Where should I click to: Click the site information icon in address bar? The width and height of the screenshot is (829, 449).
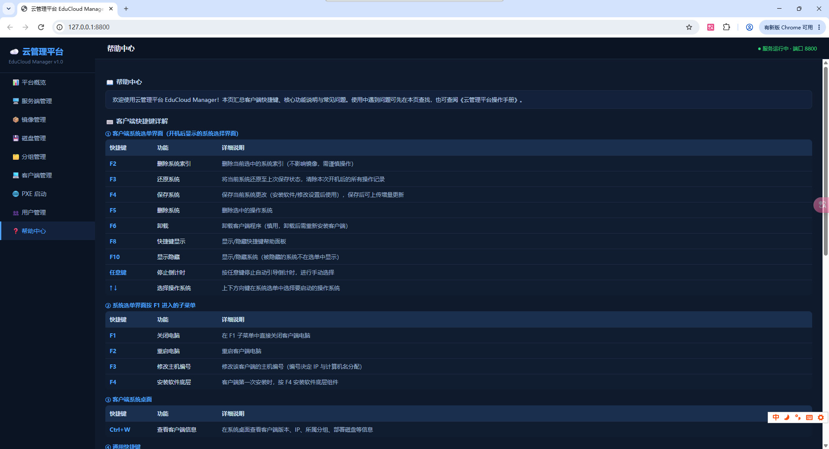click(x=60, y=27)
